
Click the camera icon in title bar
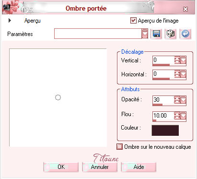pyautogui.click(x=6, y=8)
